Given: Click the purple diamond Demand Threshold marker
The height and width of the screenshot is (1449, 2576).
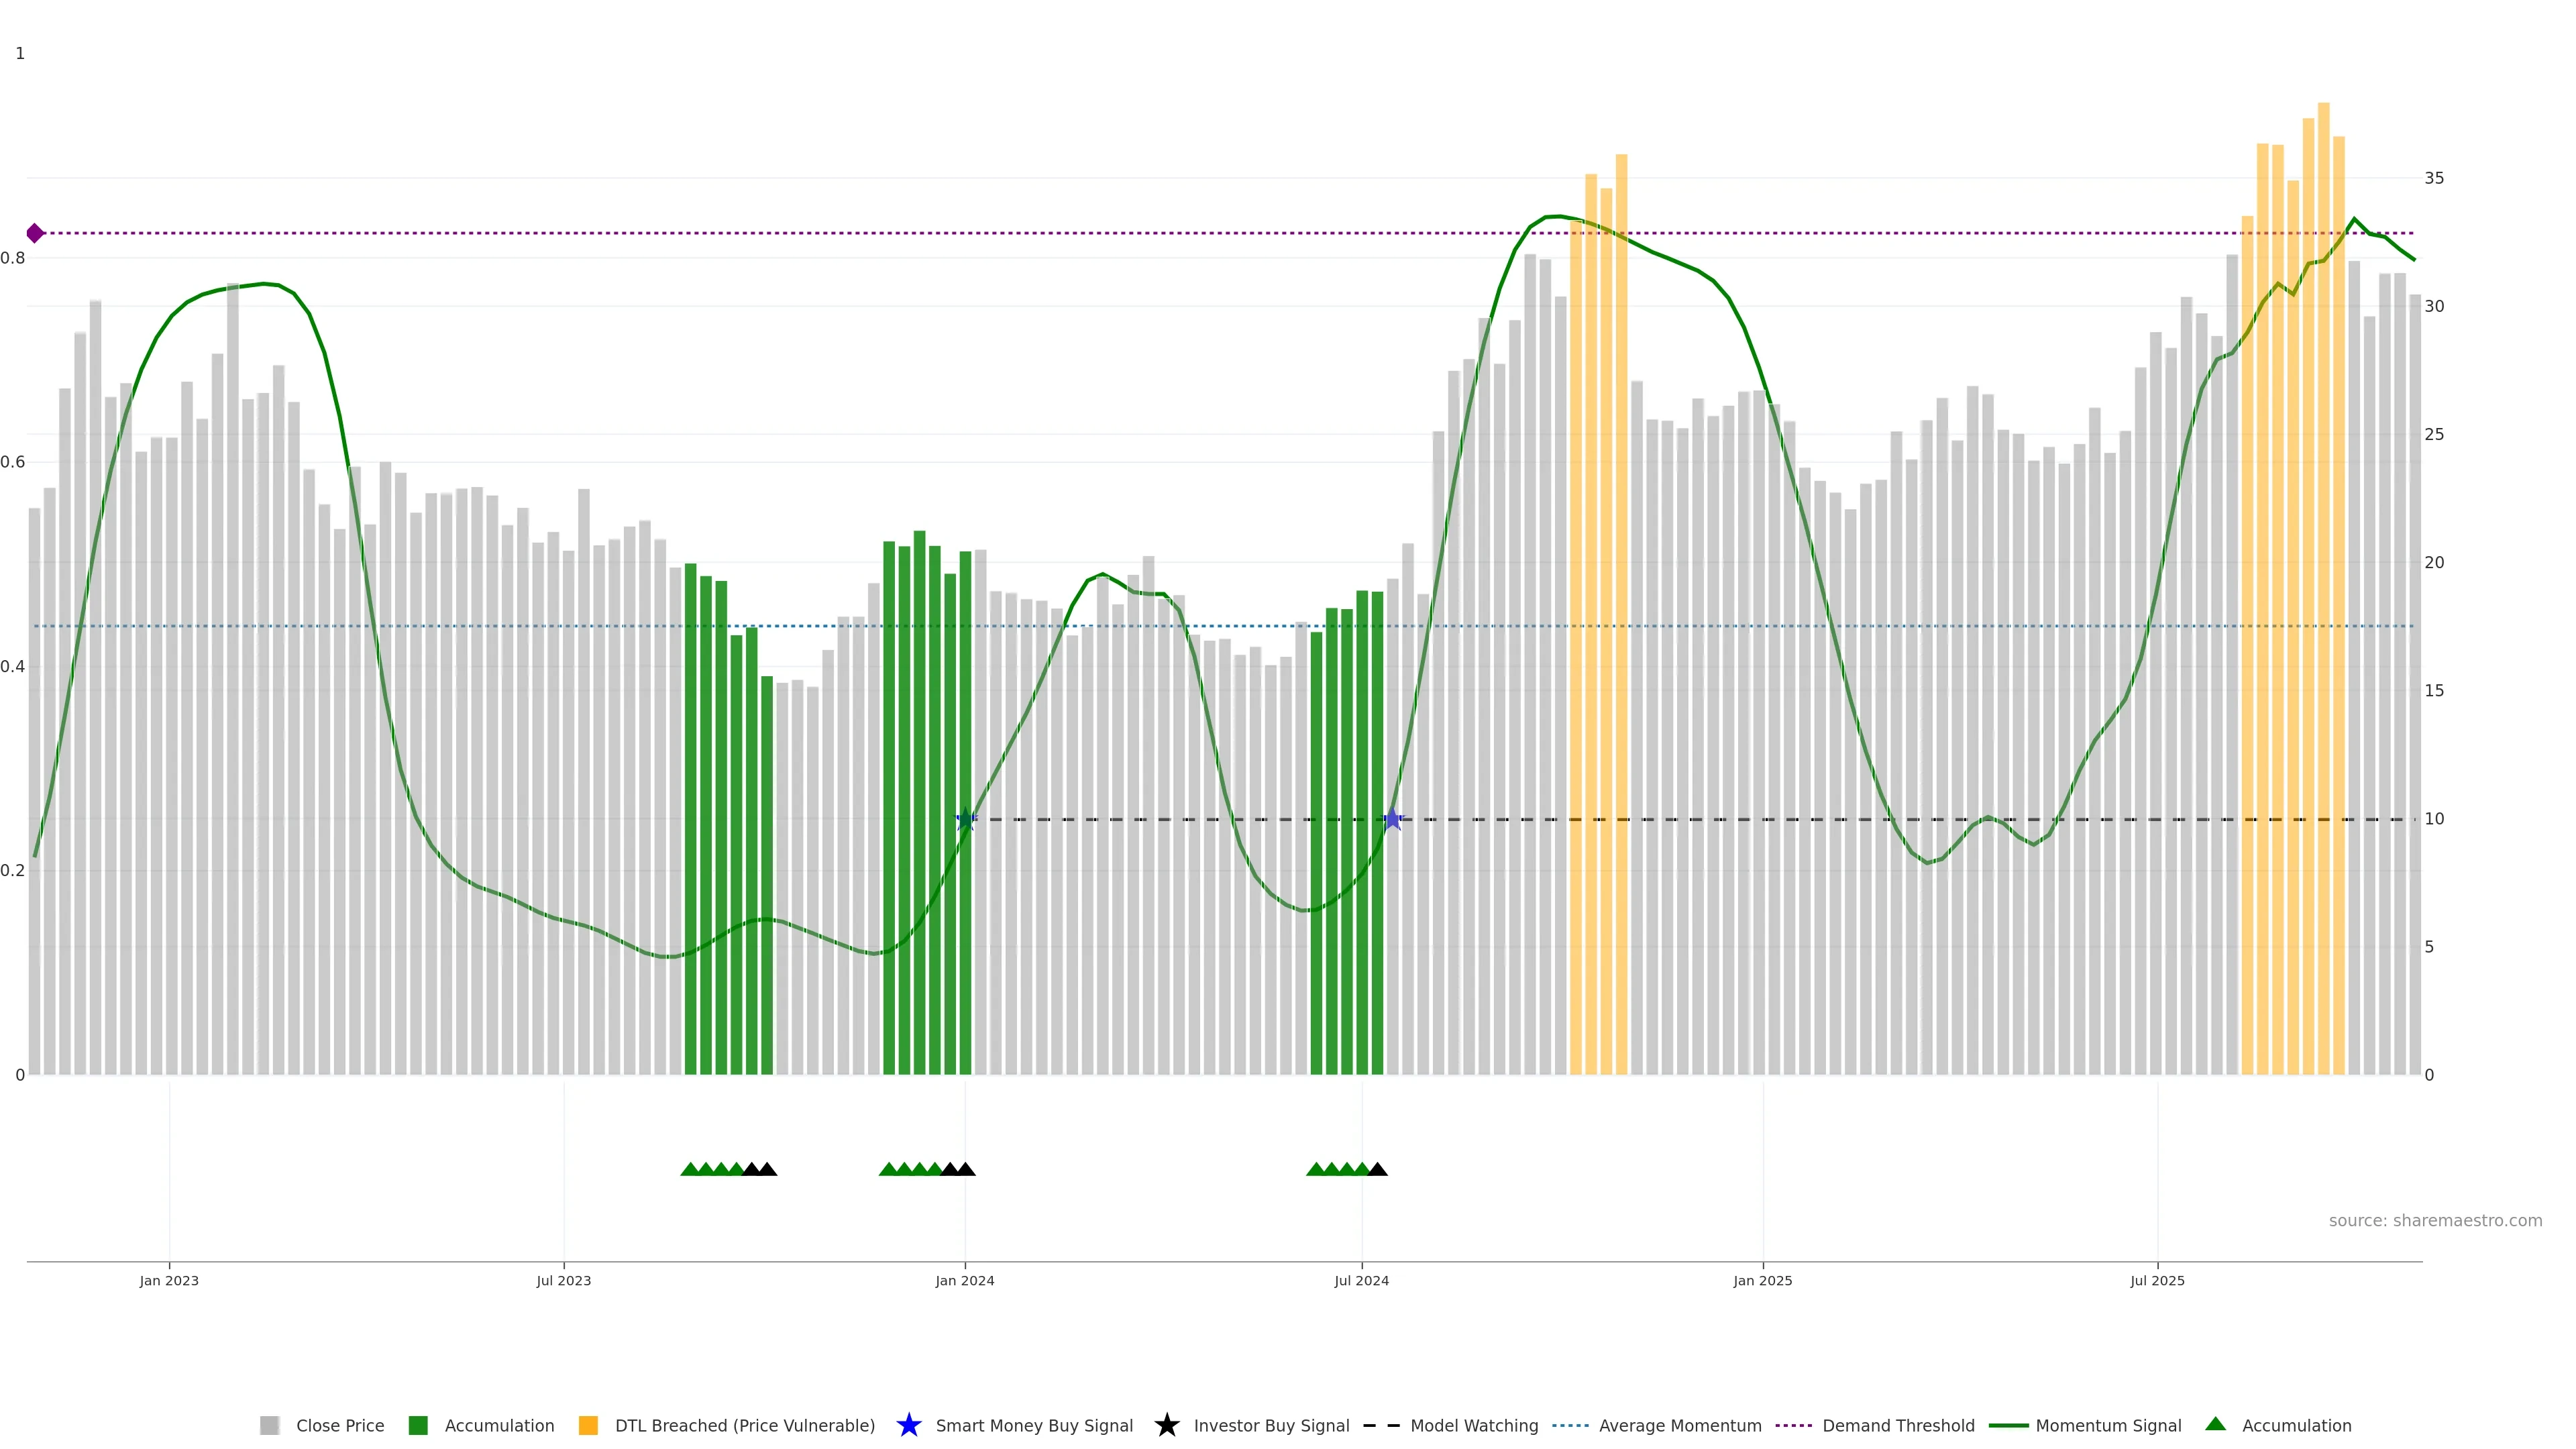Looking at the screenshot, I should [35, 233].
